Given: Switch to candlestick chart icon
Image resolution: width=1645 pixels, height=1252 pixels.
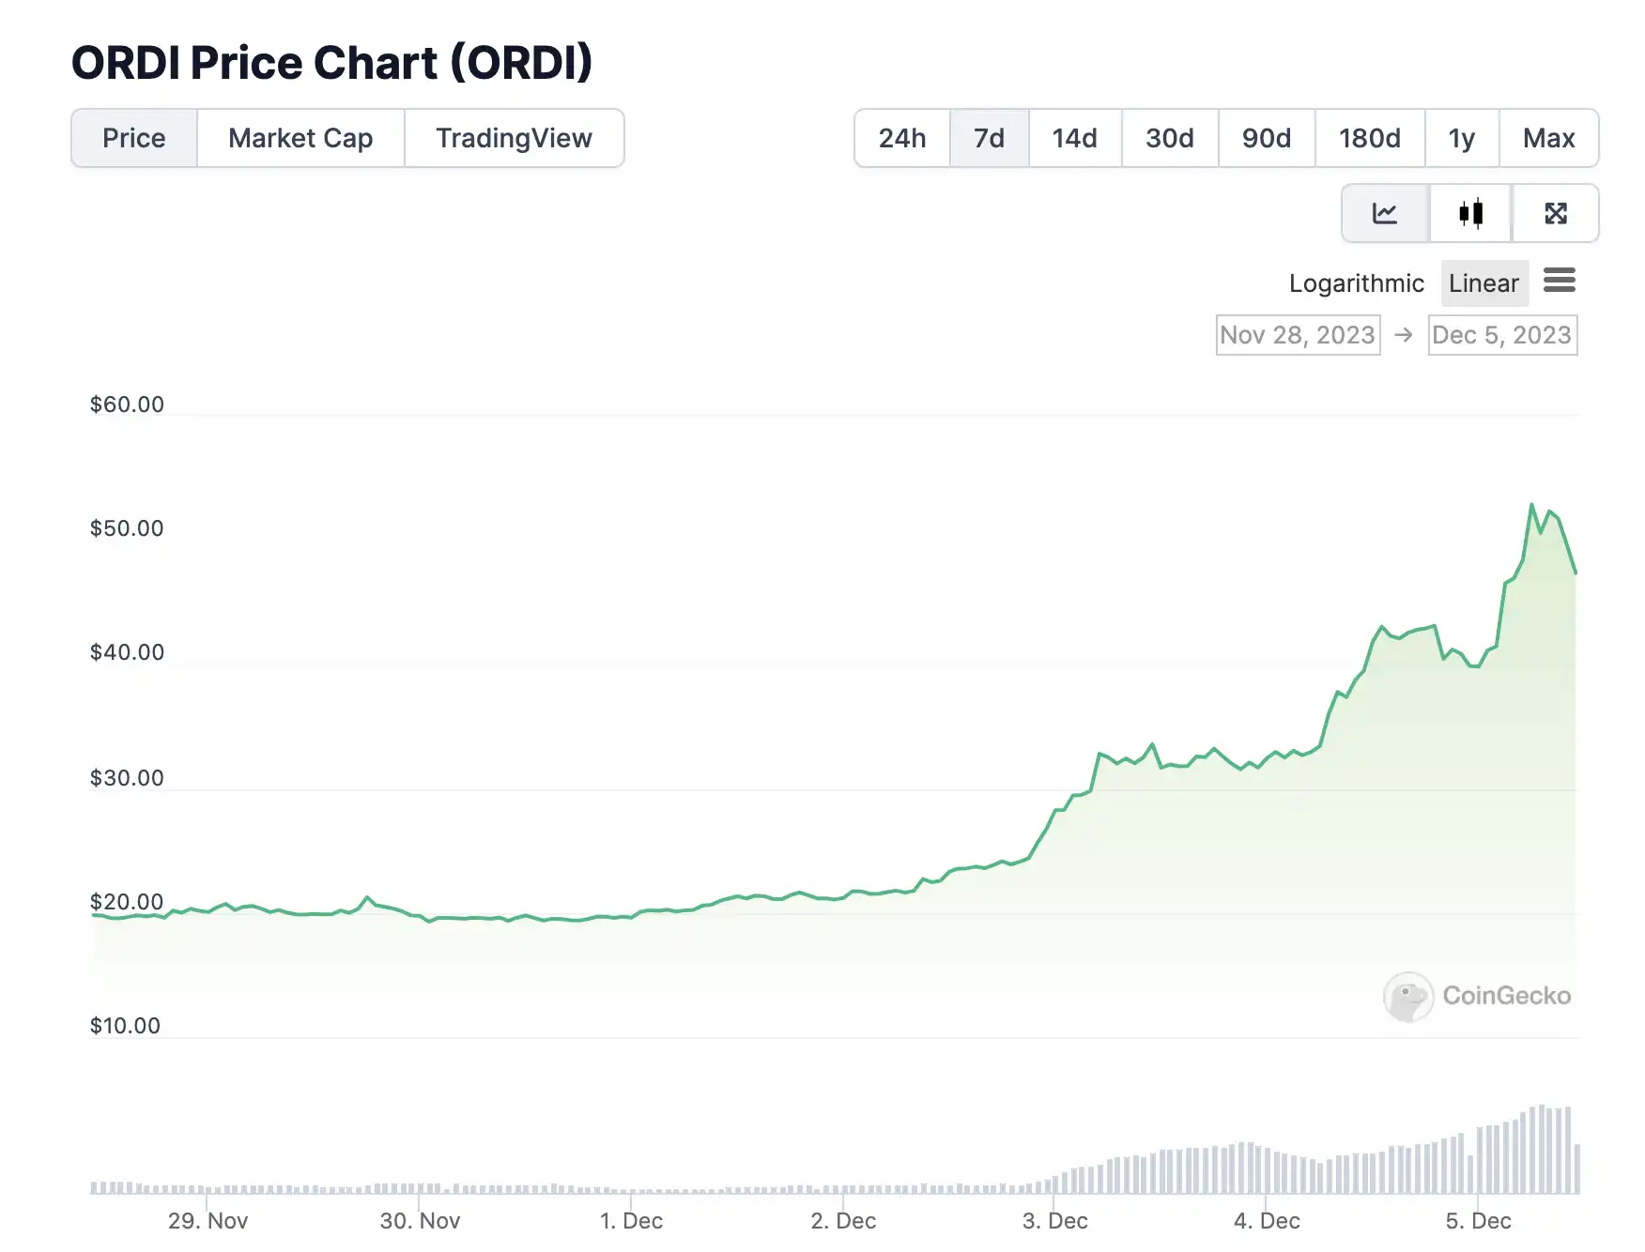Looking at the screenshot, I should pos(1470,214).
